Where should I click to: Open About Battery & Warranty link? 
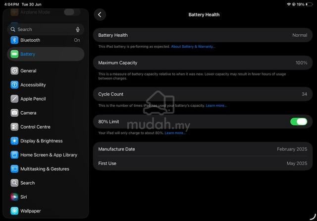point(193,46)
